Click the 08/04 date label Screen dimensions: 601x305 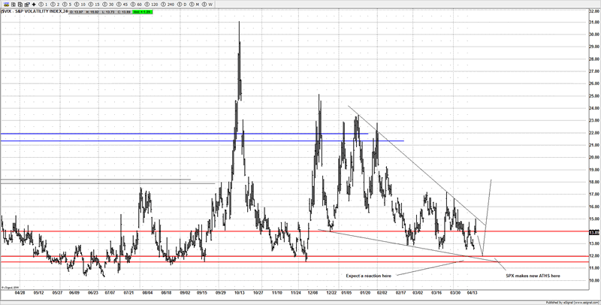coord(147,292)
